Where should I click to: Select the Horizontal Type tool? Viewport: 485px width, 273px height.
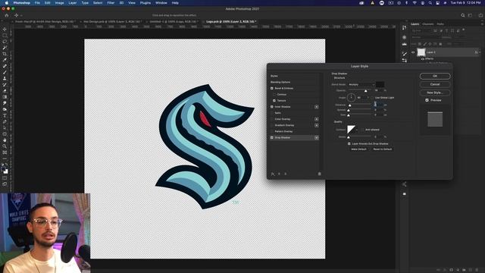click(x=5, y=115)
